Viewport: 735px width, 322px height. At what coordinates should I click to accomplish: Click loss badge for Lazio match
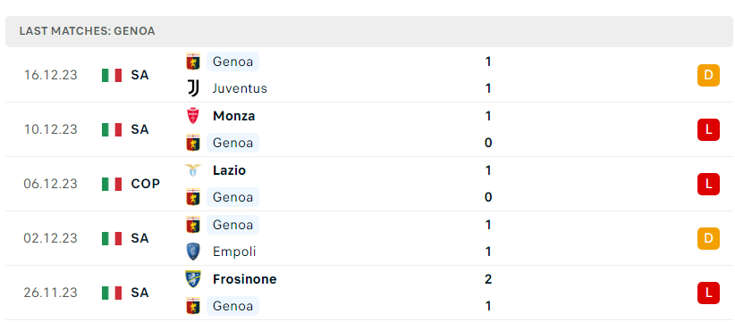(x=708, y=184)
